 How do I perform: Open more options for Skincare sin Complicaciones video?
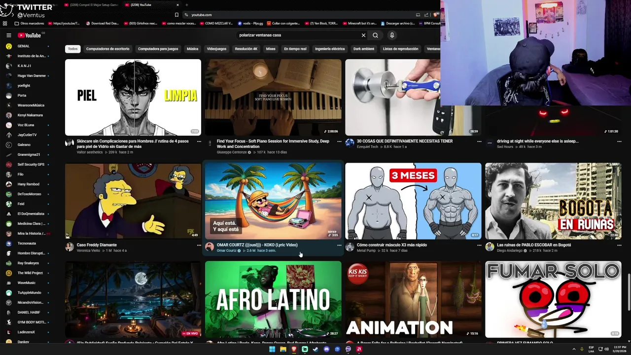199,141
